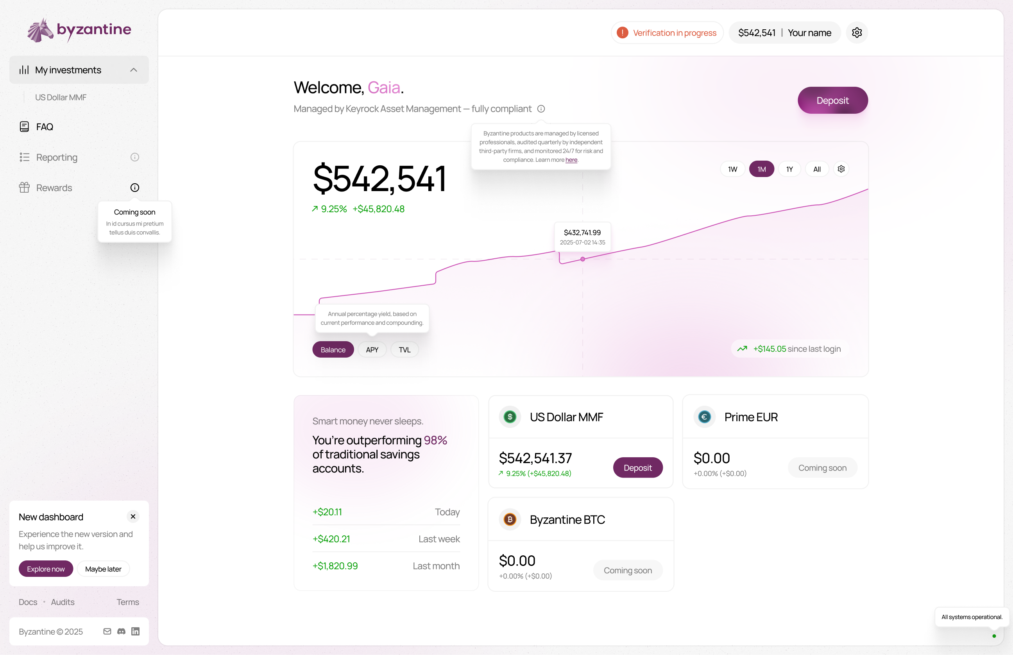This screenshot has width=1013, height=655.
Task: Switch chart range to All
Action: point(816,169)
